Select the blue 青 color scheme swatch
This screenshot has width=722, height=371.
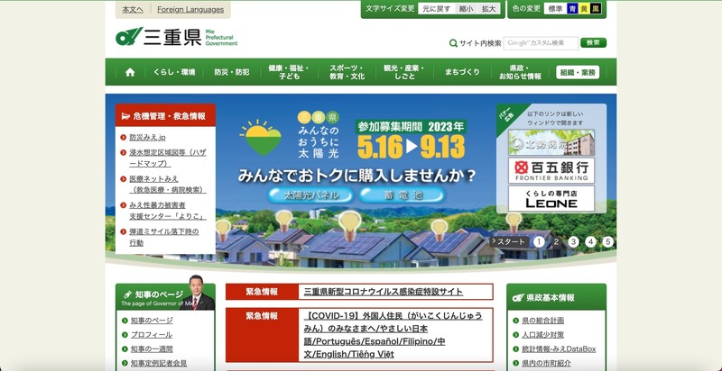(572, 9)
